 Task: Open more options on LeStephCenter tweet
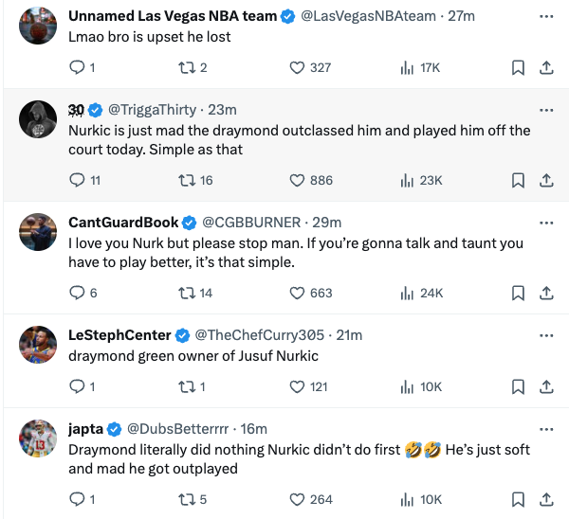546,335
